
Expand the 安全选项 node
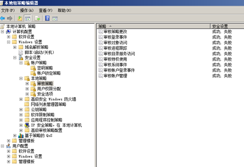pos(27,94)
